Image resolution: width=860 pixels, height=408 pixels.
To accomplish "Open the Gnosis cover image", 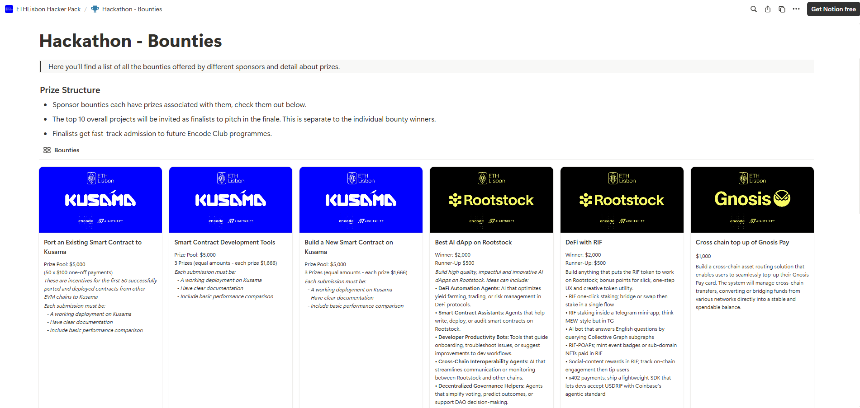I will 752,200.
